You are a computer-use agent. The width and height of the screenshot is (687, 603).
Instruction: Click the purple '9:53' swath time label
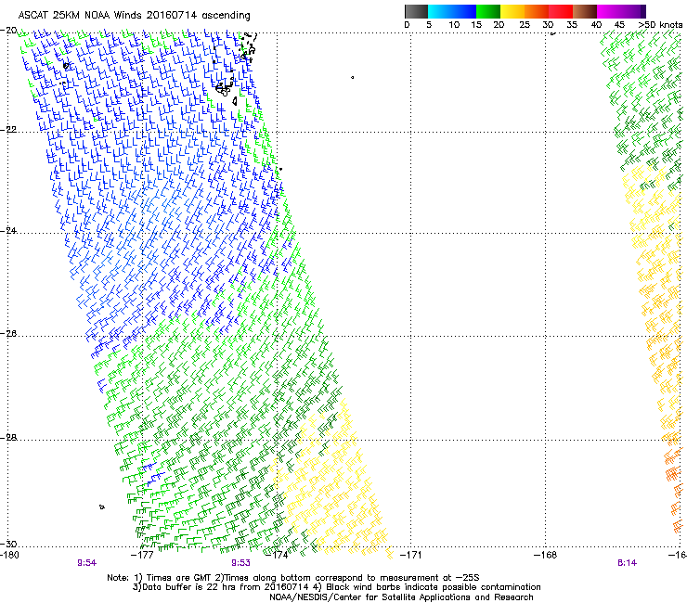click(x=241, y=563)
